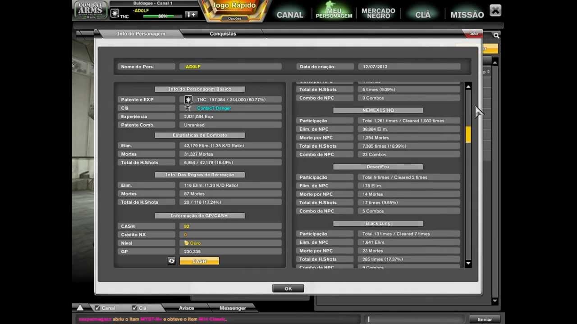This screenshot has height=324, width=577.
Task: Open the CLÃ menu
Action: click(423, 15)
